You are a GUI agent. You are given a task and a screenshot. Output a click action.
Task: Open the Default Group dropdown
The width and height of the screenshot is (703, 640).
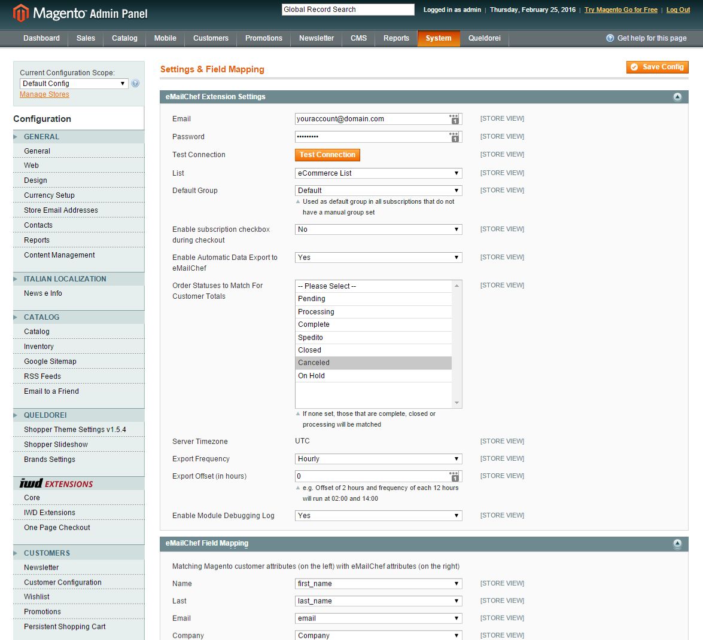[x=378, y=191]
